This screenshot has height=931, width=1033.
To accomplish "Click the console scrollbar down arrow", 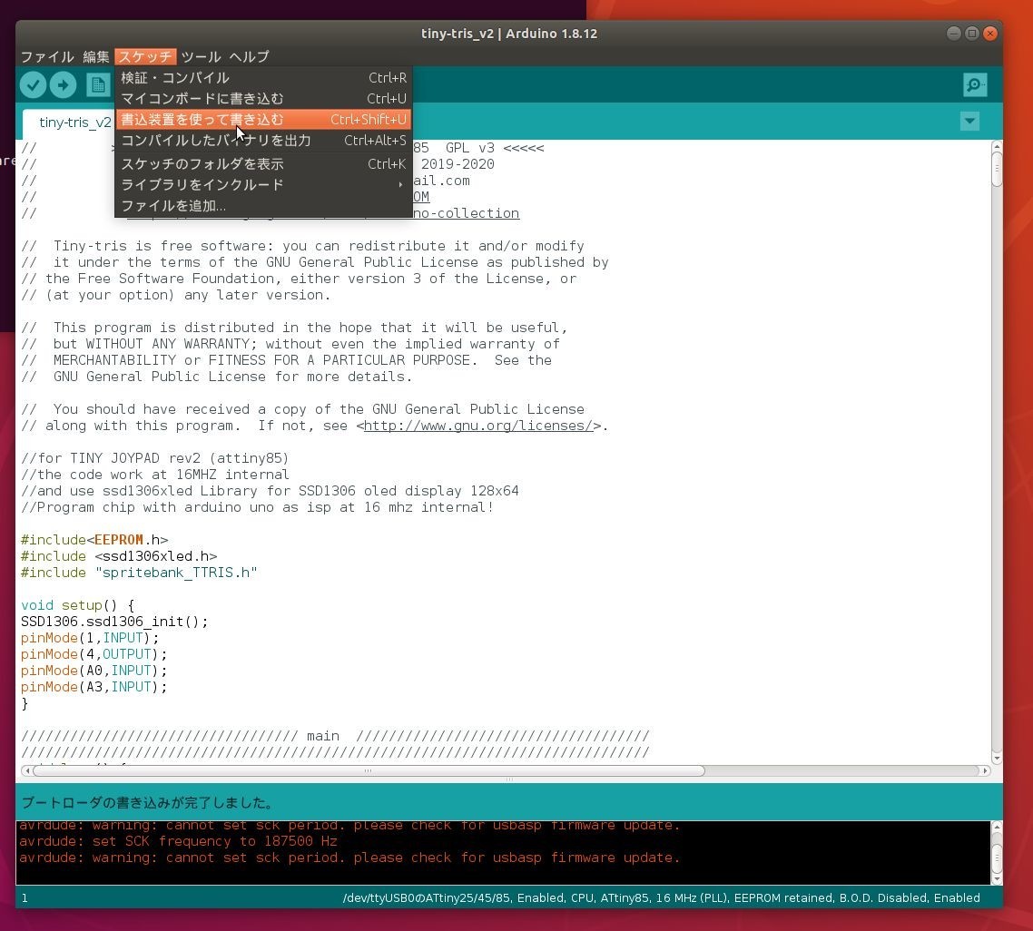I will click(997, 878).
